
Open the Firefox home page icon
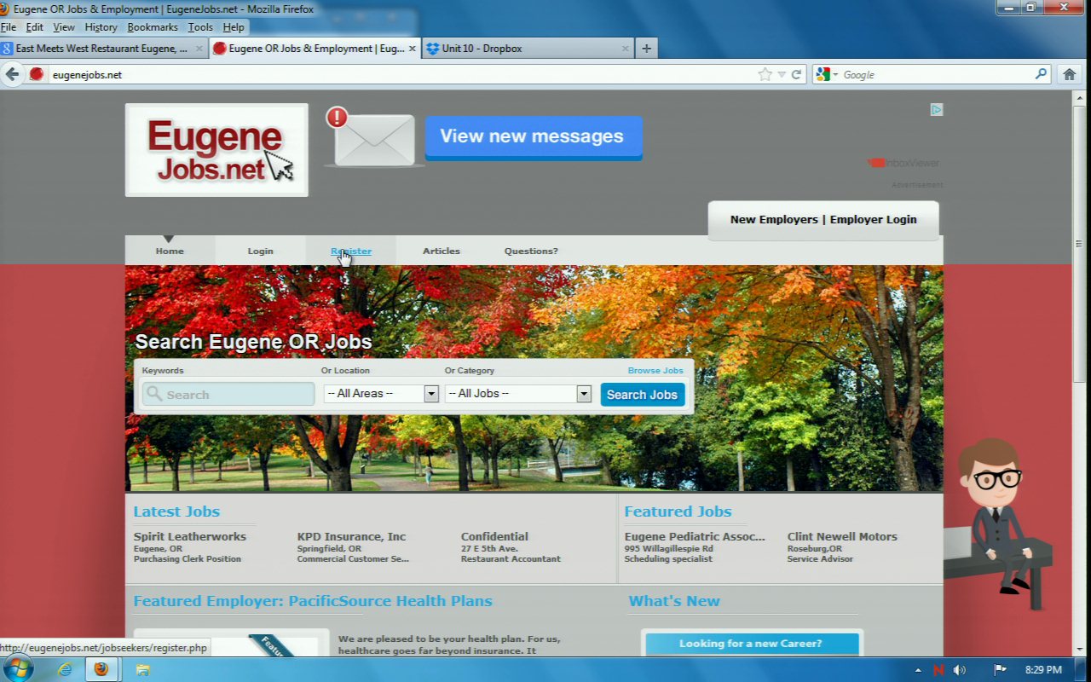tap(1069, 74)
